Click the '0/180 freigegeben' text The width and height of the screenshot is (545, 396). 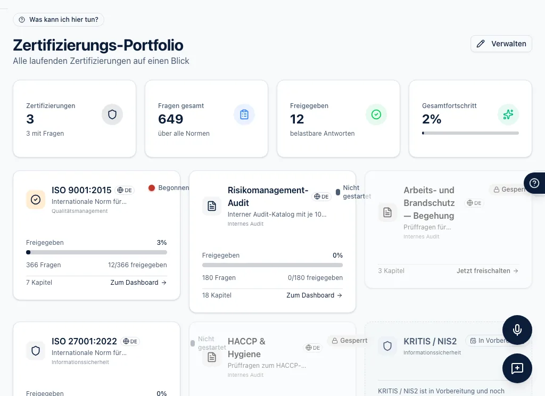[x=315, y=278]
